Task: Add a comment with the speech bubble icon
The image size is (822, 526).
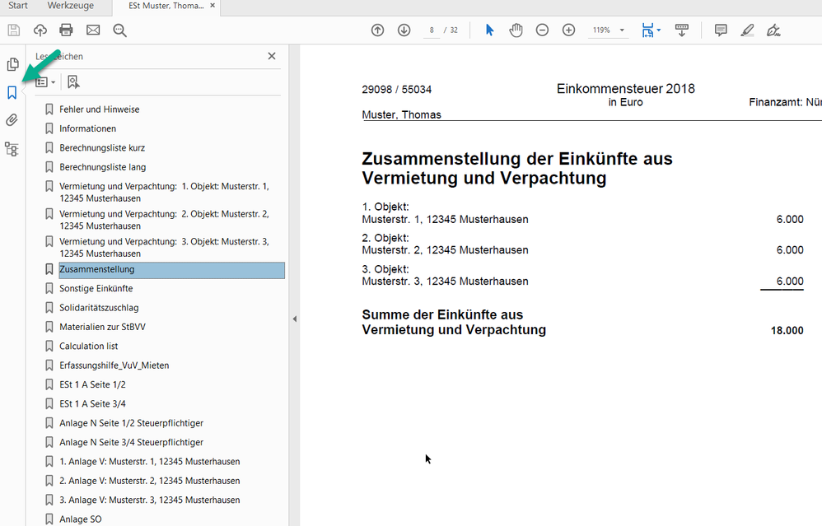Action: (x=721, y=30)
